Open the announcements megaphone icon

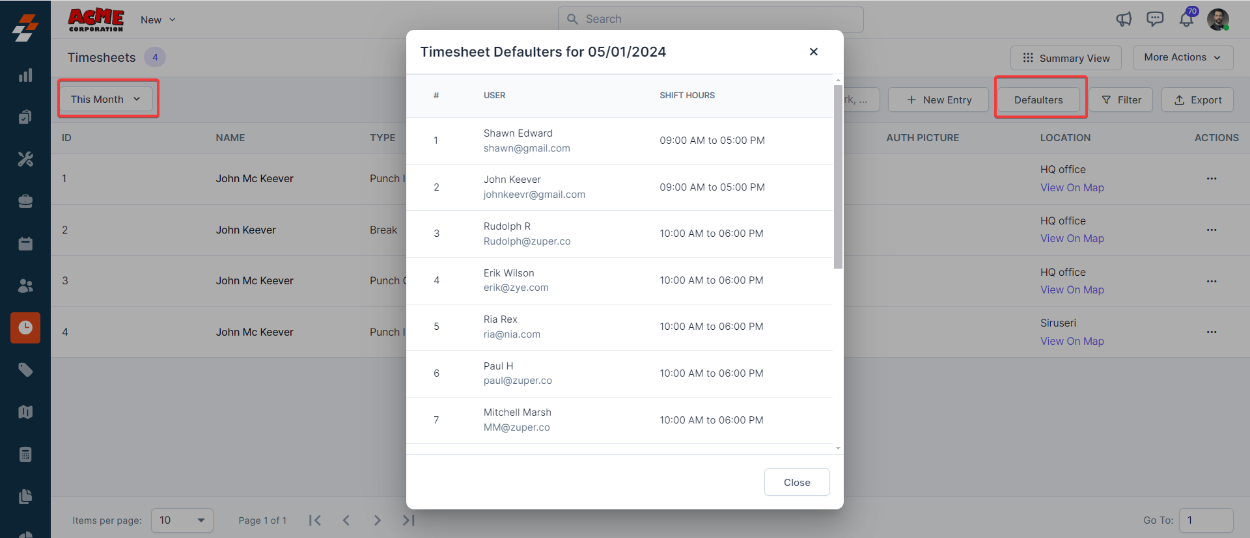(1124, 20)
